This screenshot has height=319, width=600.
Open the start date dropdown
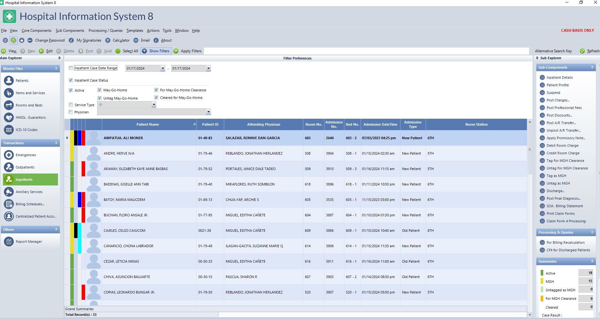click(163, 68)
